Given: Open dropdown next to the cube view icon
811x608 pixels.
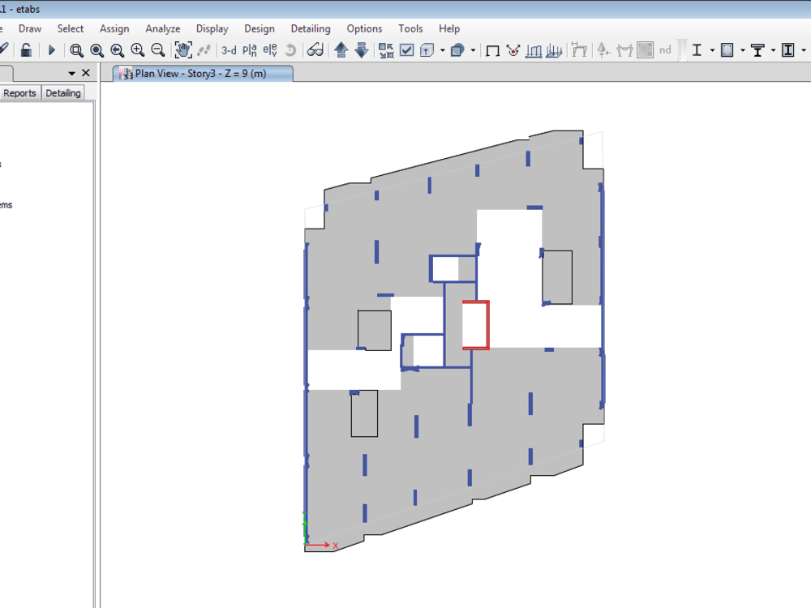Looking at the screenshot, I should coord(442,50).
